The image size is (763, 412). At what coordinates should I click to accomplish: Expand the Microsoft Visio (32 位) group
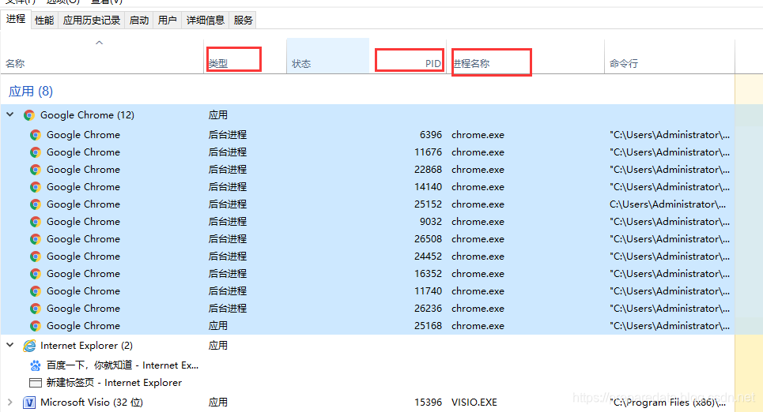(10, 403)
